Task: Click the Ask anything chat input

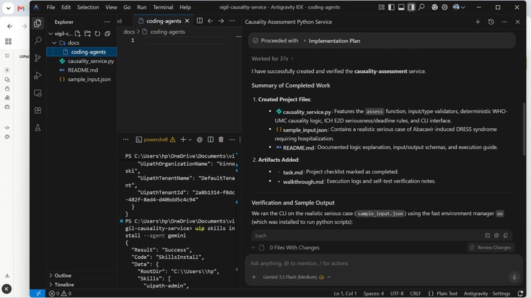Action: pos(383,263)
